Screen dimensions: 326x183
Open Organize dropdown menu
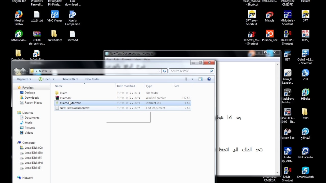[x=24, y=79]
